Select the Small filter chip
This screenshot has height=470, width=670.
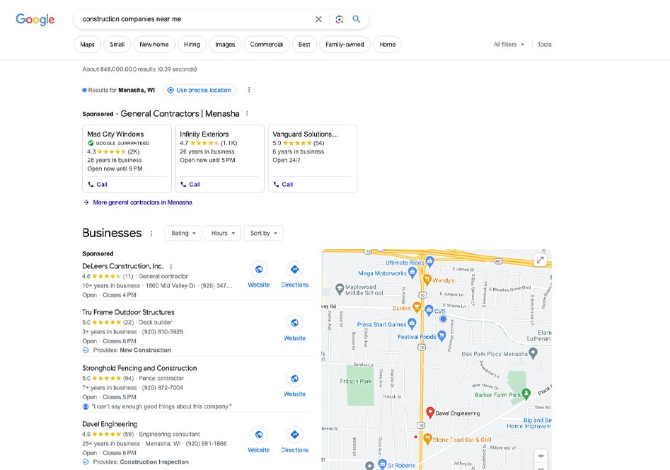click(117, 45)
